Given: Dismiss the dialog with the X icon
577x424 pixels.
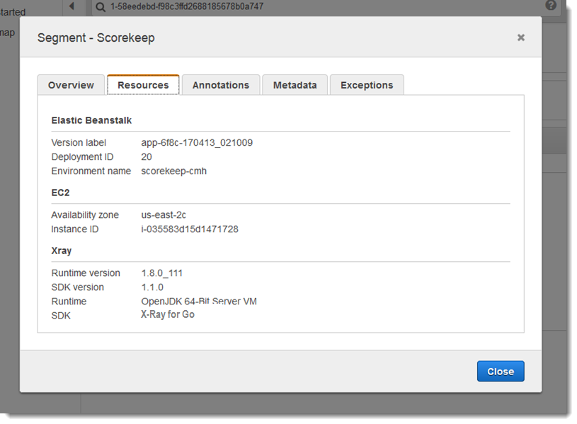Looking at the screenshot, I should (x=520, y=37).
